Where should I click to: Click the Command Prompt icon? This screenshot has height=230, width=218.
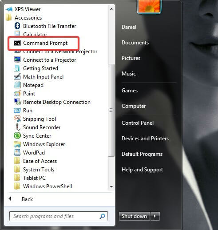(17, 43)
